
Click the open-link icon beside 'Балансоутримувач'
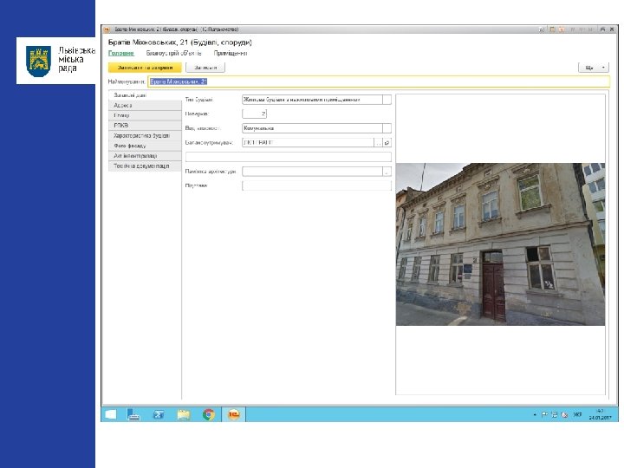pyautogui.click(x=387, y=142)
